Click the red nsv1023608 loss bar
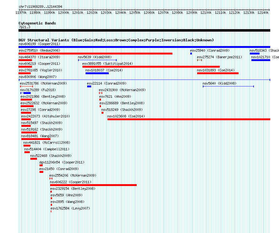 189,119
